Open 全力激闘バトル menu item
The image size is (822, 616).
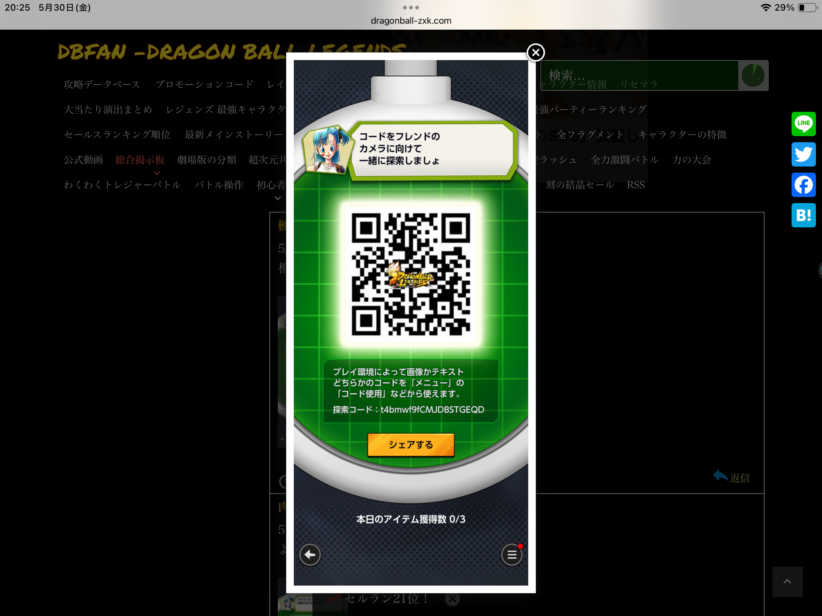[624, 160]
